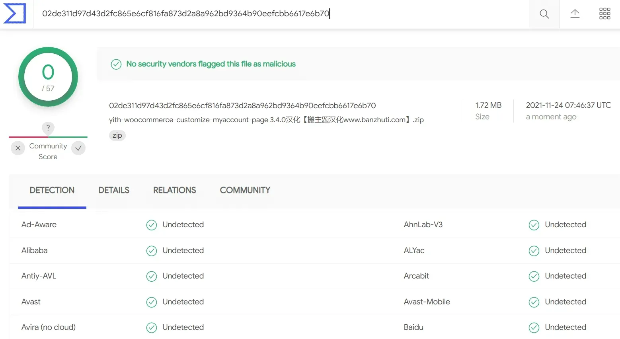This screenshot has width=620, height=339.
Task: Click the ALYac undetected check icon
Action: point(534,251)
